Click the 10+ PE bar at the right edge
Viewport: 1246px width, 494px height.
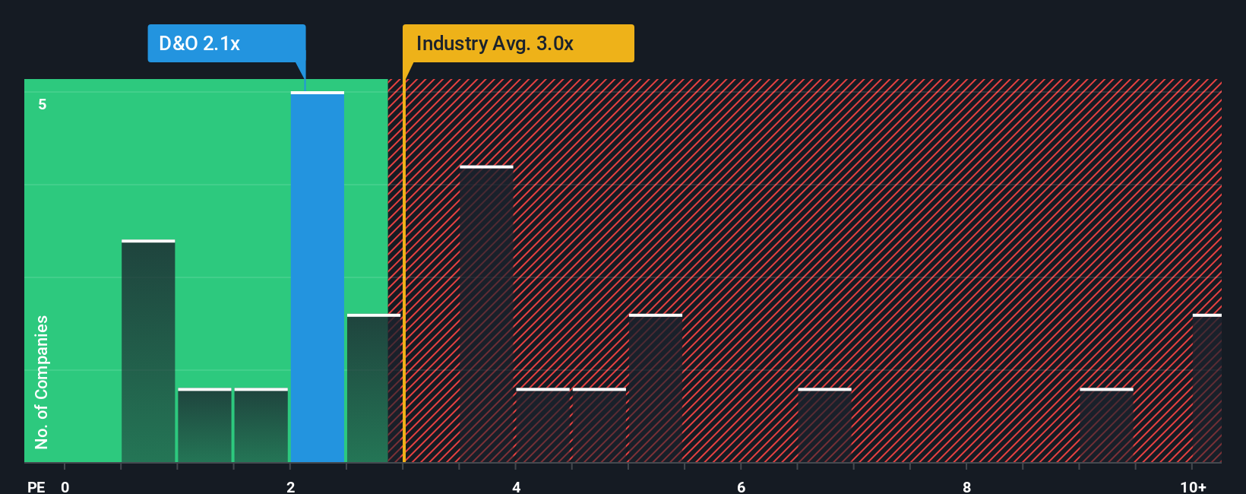pos(1207,388)
